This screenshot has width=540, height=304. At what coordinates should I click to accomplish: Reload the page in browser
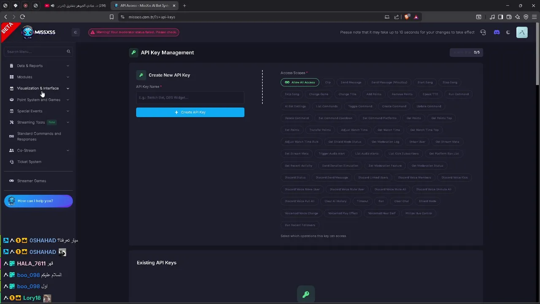pyautogui.click(x=22, y=17)
